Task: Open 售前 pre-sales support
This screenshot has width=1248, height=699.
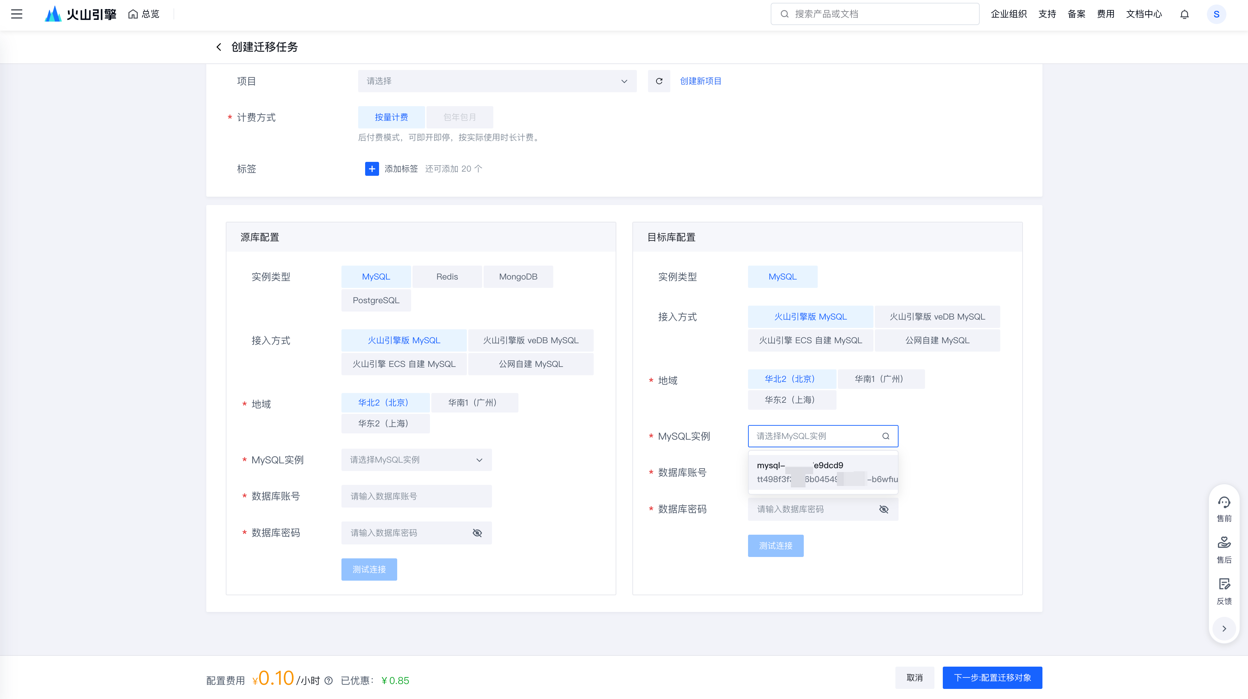Action: tap(1224, 509)
